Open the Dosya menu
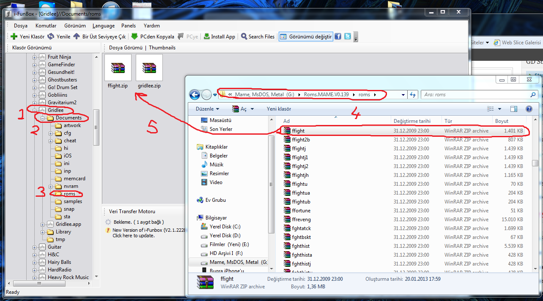The height and width of the screenshot is (301, 543). pyautogui.click(x=21, y=26)
